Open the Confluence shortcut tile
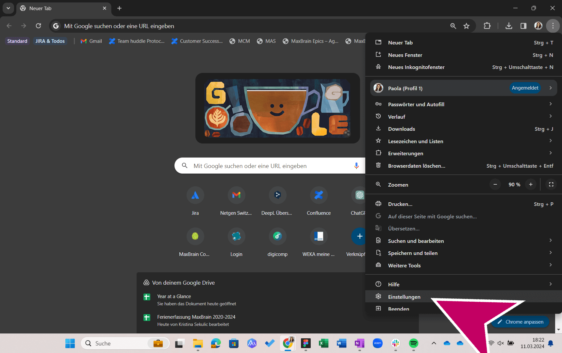The width and height of the screenshot is (562, 353). 319,201
